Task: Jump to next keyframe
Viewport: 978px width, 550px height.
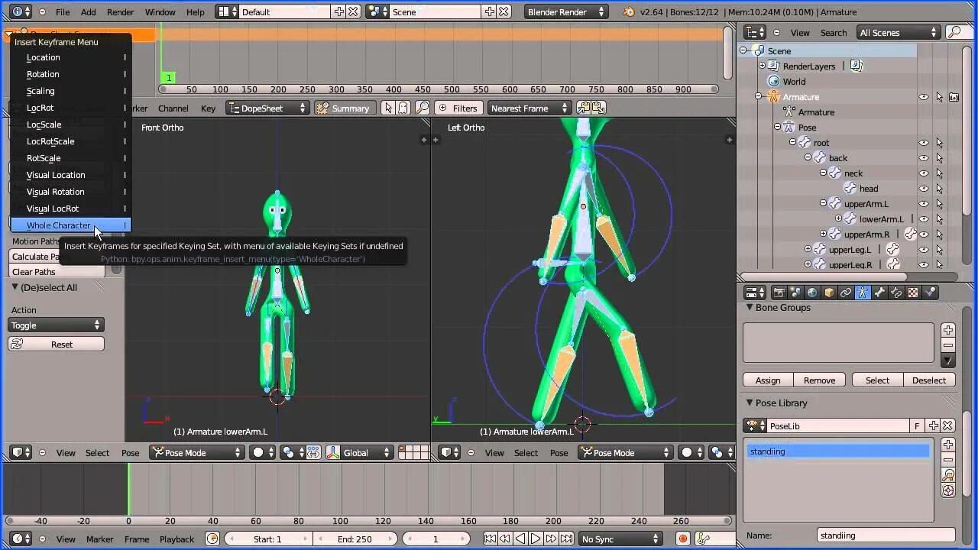Action: pos(552,539)
